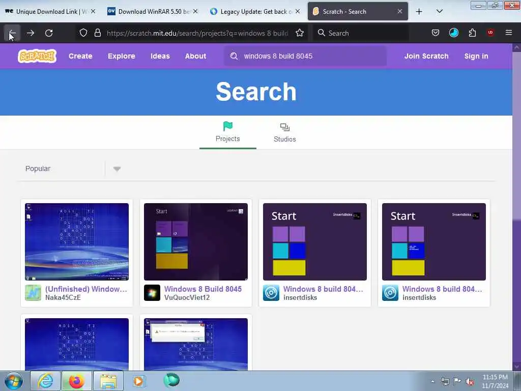The width and height of the screenshot is (521, 391).
Task: Bookmark this page with the star icon
Action: (x=300, y=33)
